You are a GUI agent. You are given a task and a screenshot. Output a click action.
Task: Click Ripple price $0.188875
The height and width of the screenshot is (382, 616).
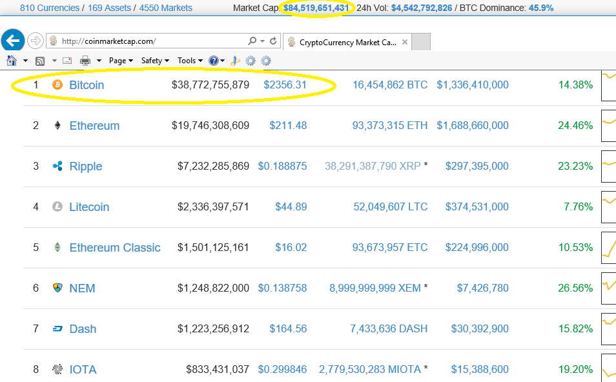click(x=282, y=166)
